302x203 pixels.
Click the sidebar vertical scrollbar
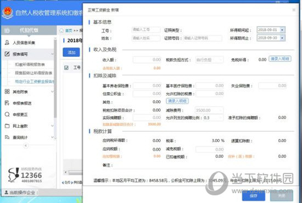point(55,79)
